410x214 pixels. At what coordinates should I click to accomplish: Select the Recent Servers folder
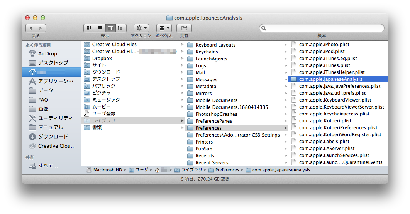coord(236,163)
